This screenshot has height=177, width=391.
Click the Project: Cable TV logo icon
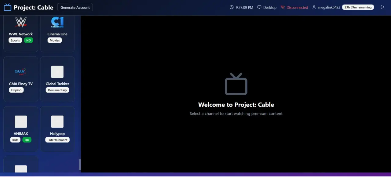[x=7, y=7]
